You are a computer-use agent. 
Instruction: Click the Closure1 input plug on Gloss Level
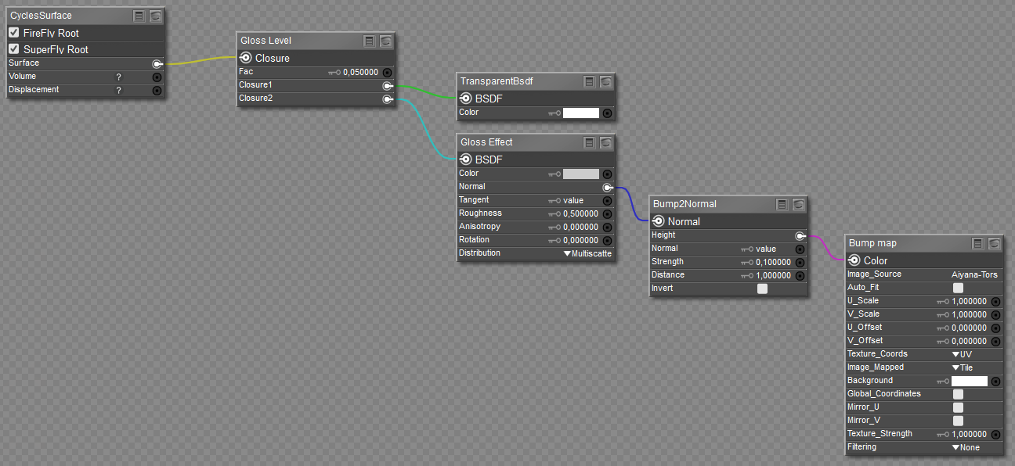pos(388,85)
